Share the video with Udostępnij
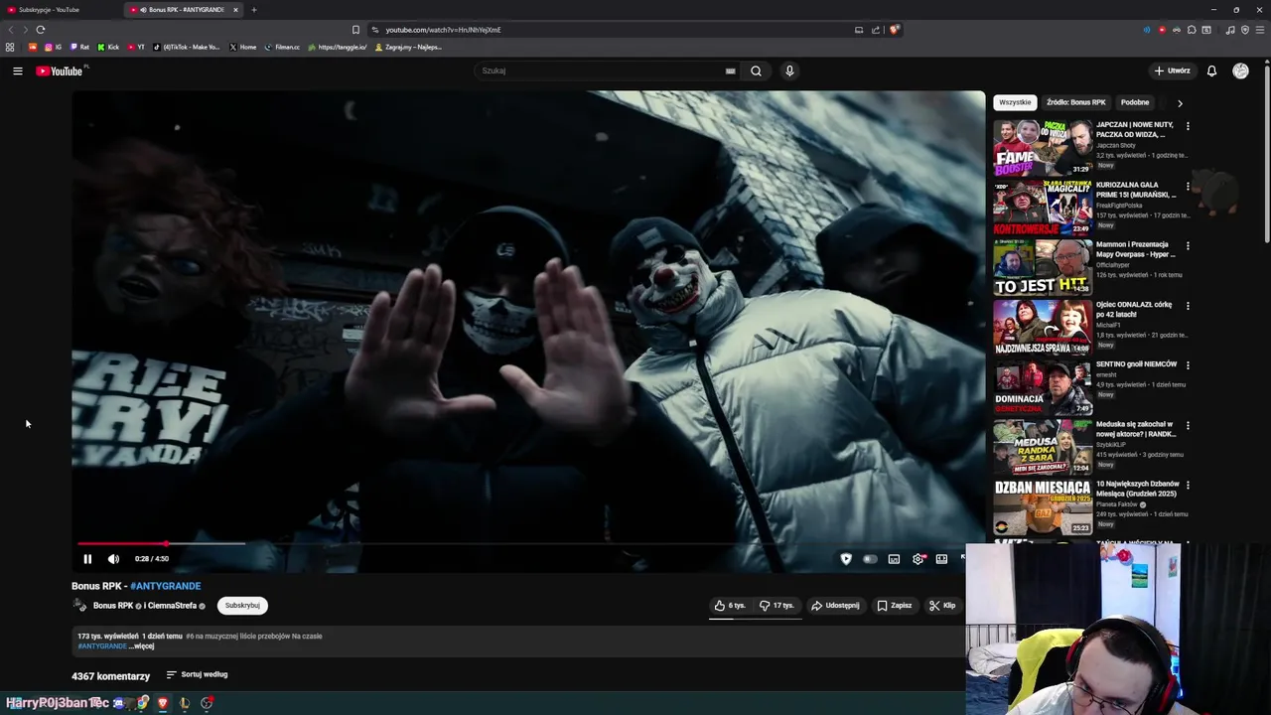The width and height of the screenshot is (1271, 715). click(x=835, y=605)
